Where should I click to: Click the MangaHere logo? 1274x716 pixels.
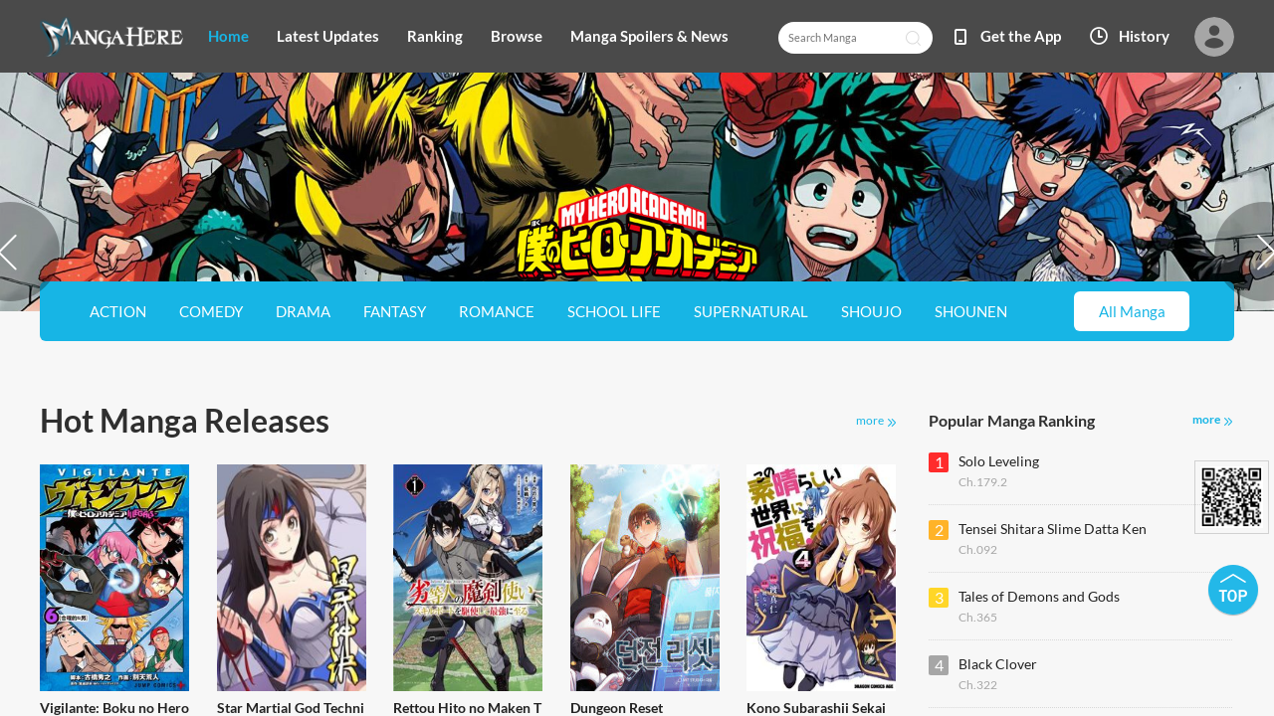pyautogui.click(x=111, y=37)
